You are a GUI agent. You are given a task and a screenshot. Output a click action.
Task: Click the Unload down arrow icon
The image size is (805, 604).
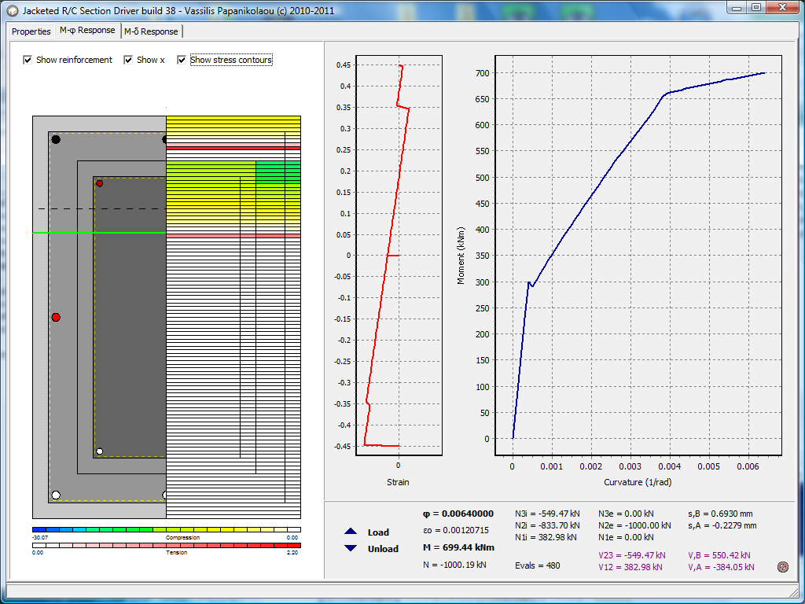(x=351, y=548)
